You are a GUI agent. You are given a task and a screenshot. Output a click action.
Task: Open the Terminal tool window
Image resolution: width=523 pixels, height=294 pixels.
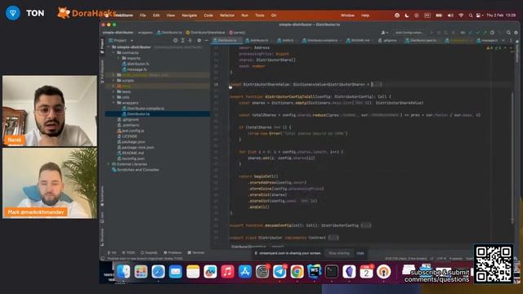click(x=196, y=252)
